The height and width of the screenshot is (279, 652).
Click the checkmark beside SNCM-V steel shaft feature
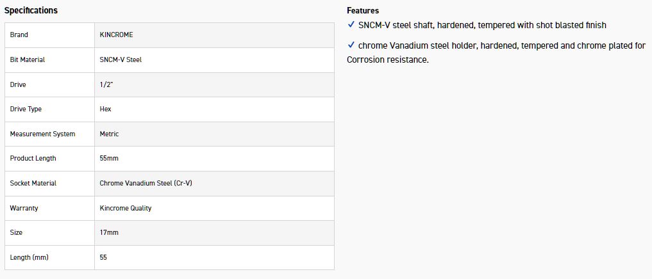(x=351, y=24)
